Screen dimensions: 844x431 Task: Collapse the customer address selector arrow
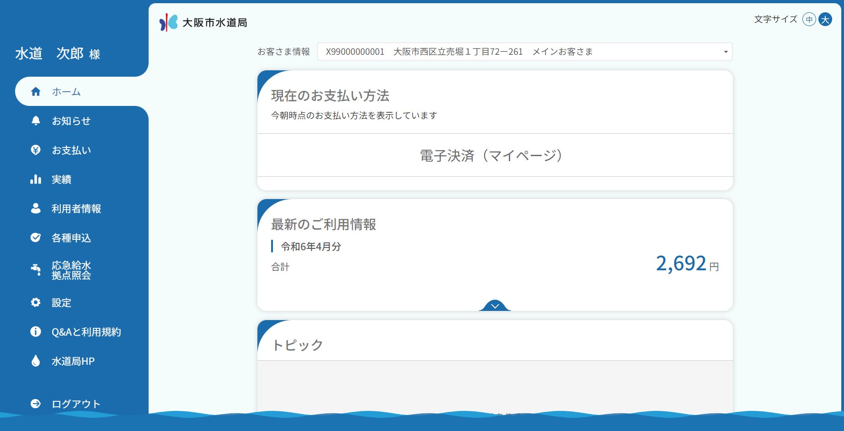click(x=724, y=52)
